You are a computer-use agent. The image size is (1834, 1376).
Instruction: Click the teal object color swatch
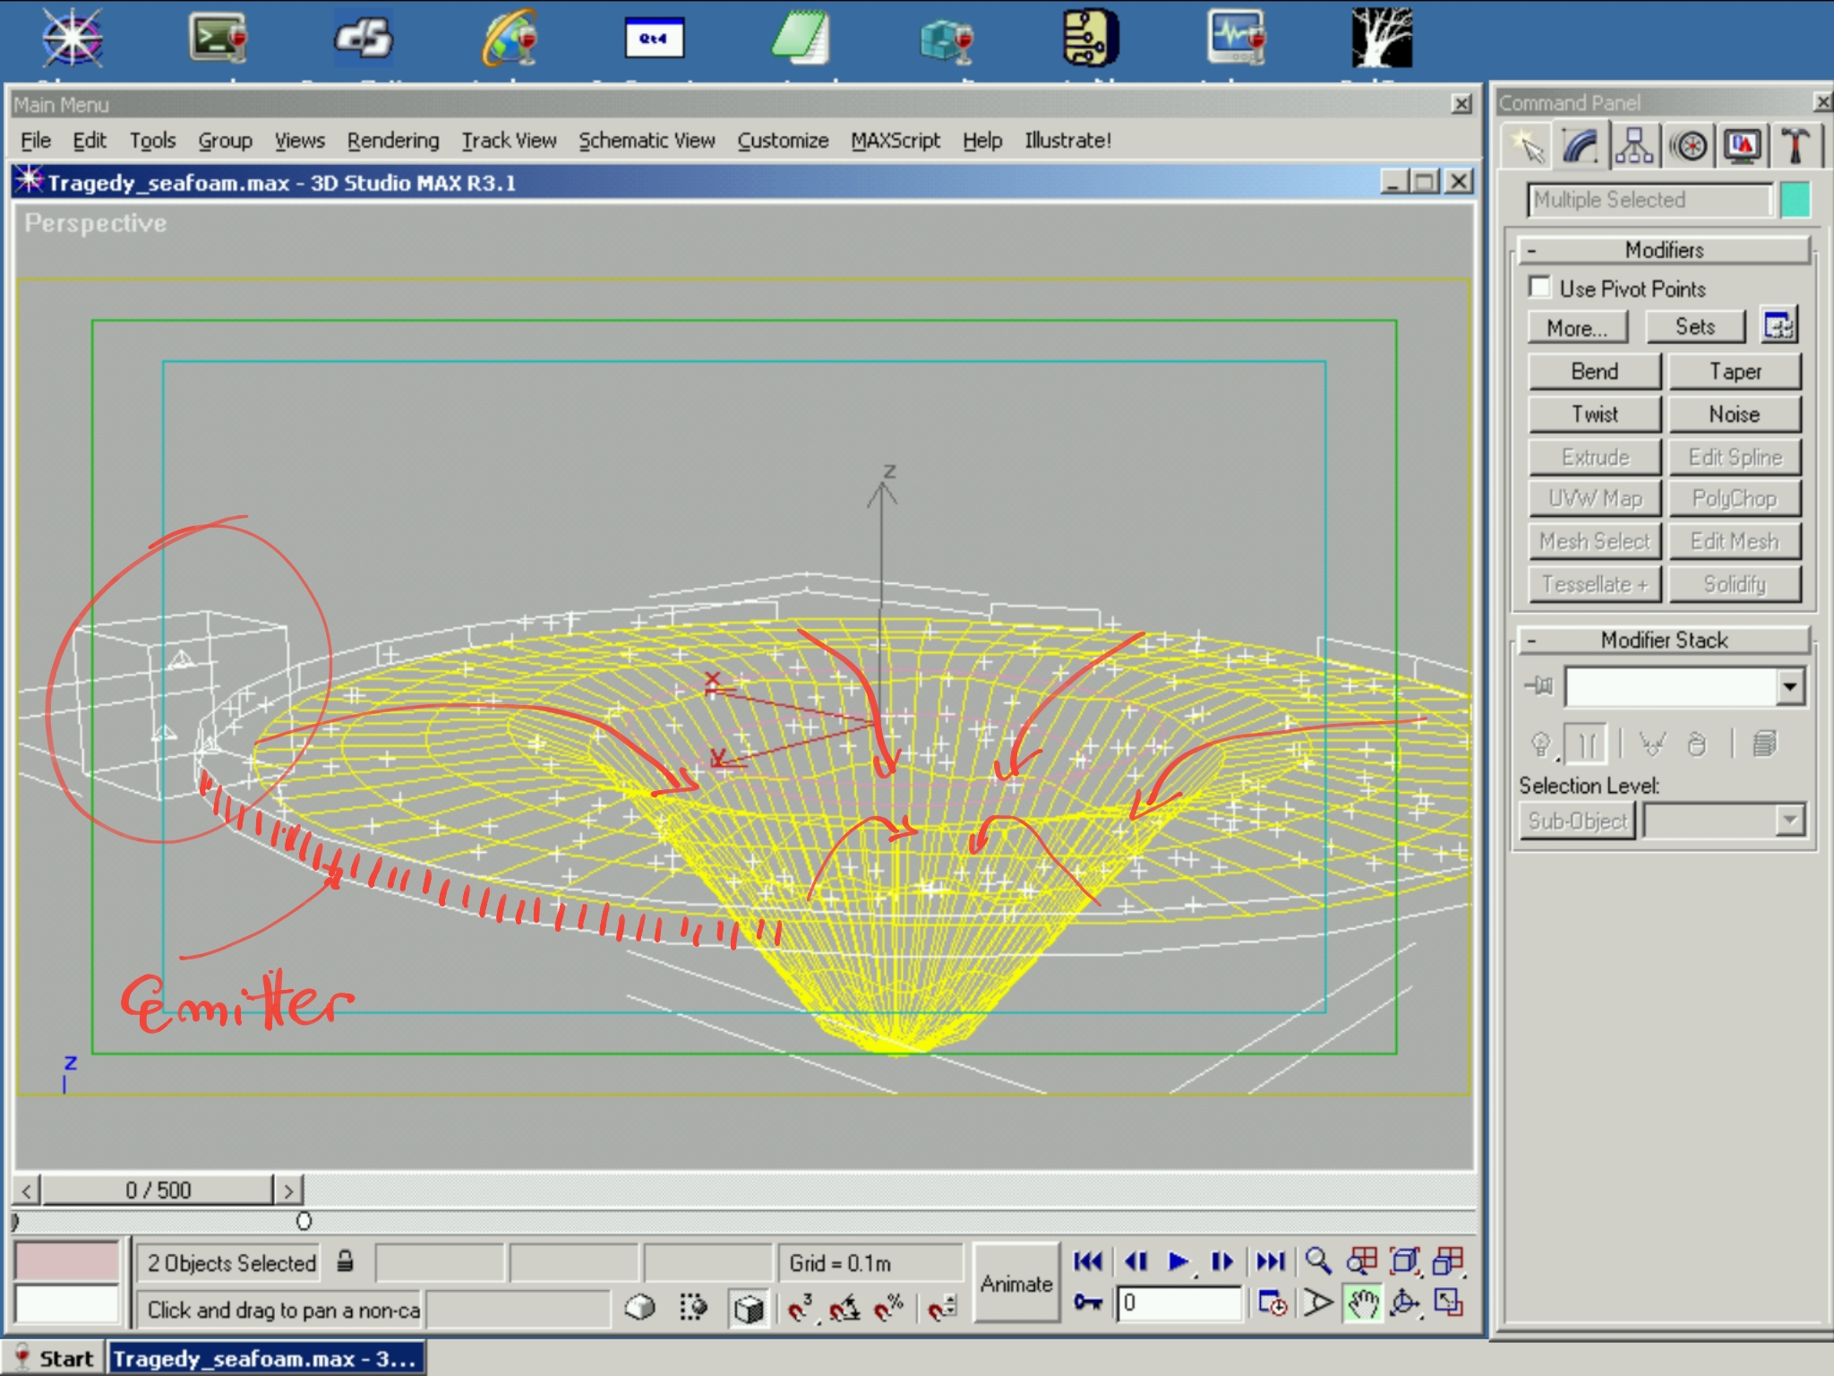point(1795,200)
